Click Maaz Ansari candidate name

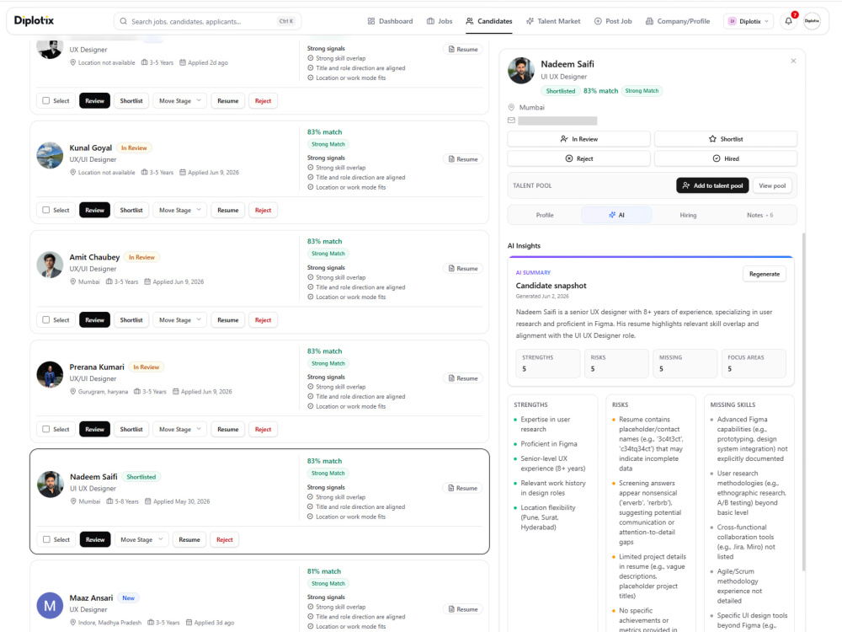pyautogui.click(x=91, y=597)
